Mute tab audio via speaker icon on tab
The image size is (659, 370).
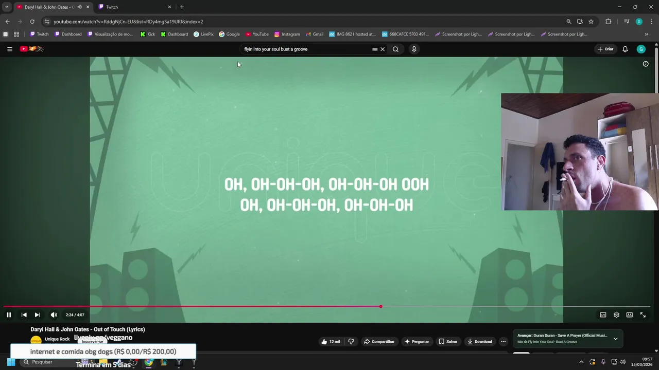pyautogui.click(x=79, y=7)
